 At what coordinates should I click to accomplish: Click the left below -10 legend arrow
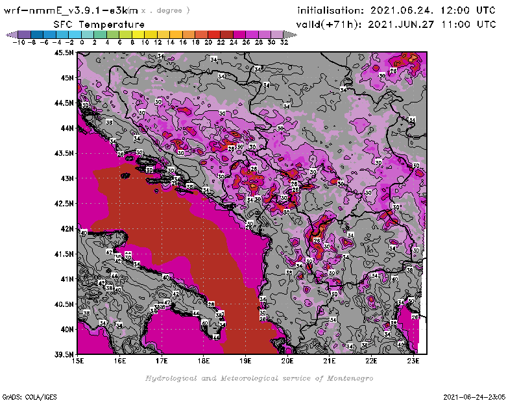pos(12,34)
